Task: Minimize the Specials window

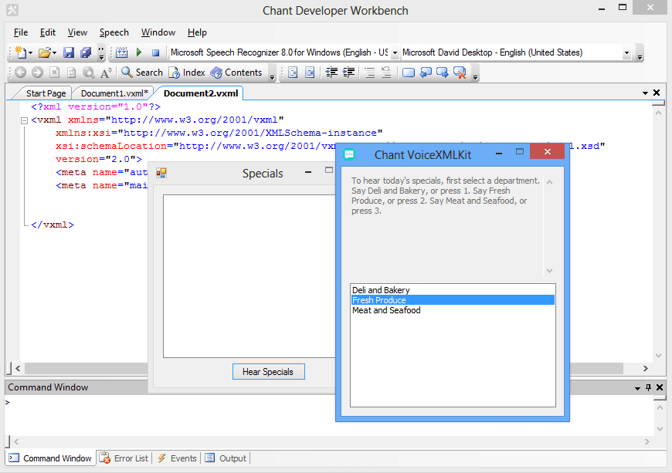Action: point(307,172)
